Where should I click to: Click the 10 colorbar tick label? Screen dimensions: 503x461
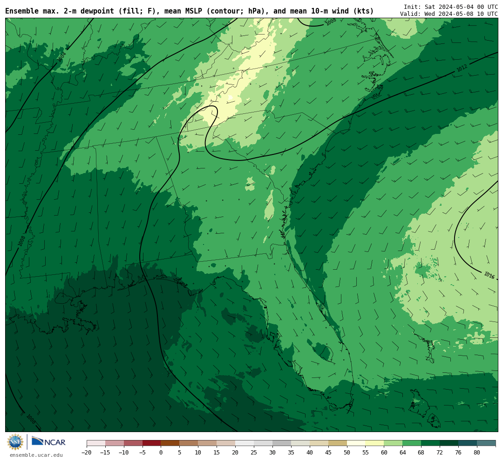[x=198, y=452]
